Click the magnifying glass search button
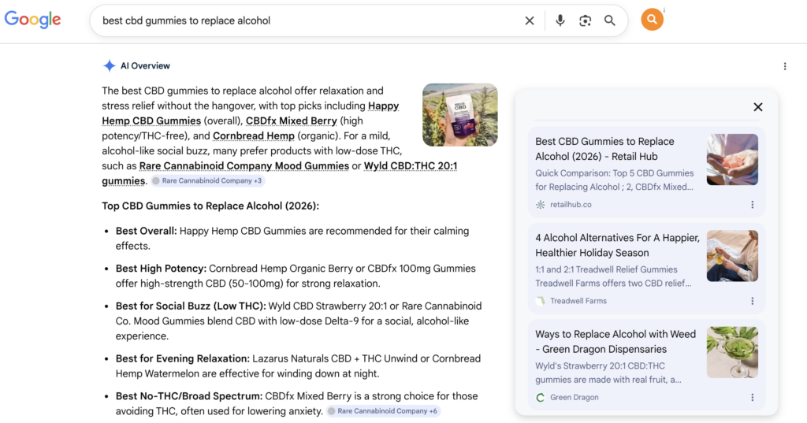Screen dimensions: 807x423 click(610, 20)
